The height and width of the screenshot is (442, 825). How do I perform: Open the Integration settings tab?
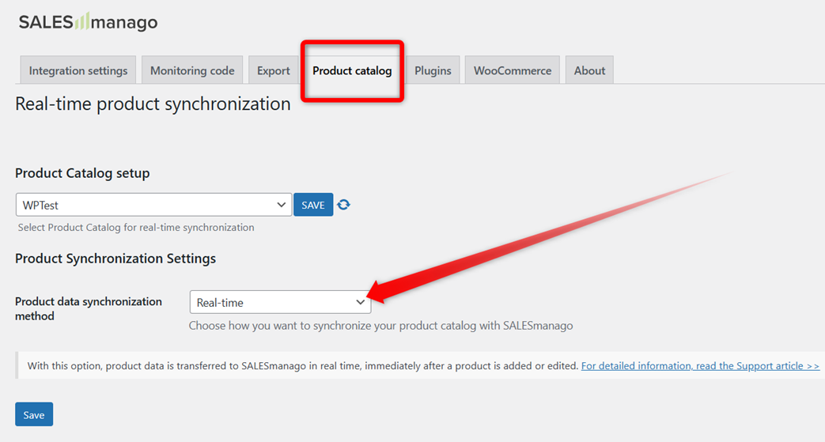pos(78,70)
